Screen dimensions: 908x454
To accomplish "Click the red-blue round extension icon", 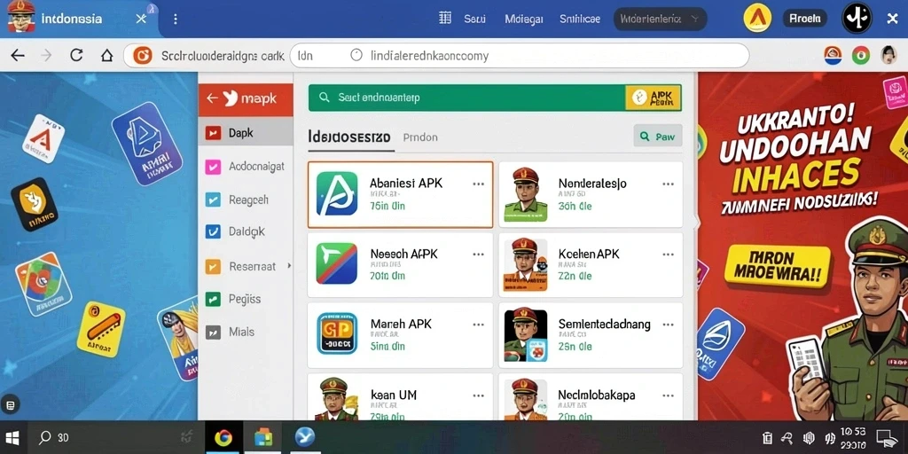I will coord(833,56).
